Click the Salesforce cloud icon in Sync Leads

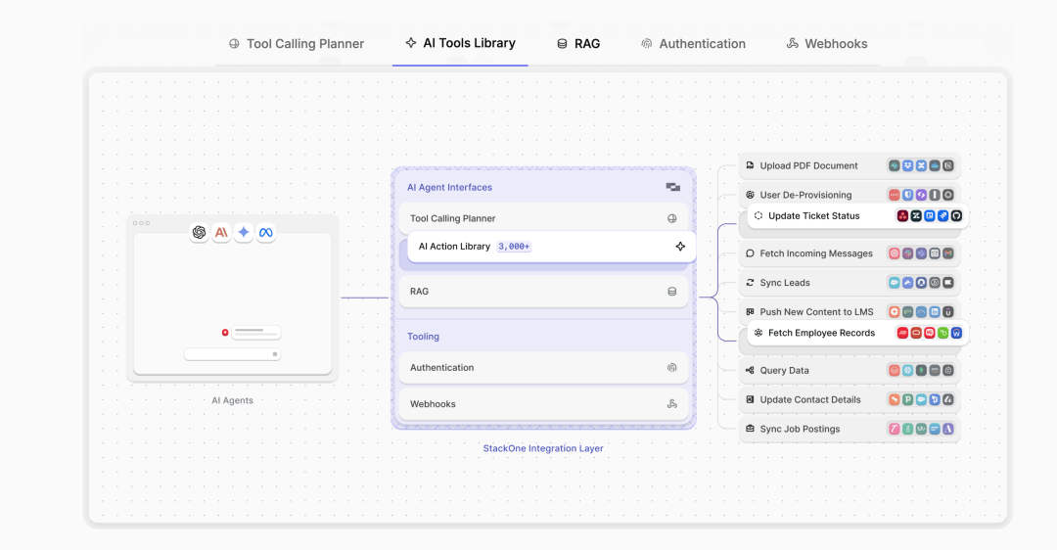coord(895,283)
